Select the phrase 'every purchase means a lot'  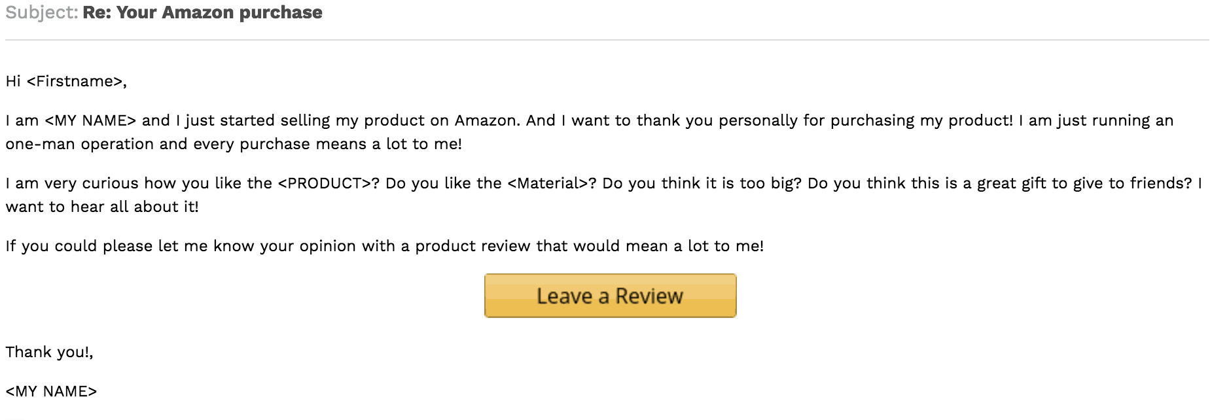click(x=289, y=143)
